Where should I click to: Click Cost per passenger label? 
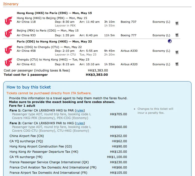click(37, 70)
